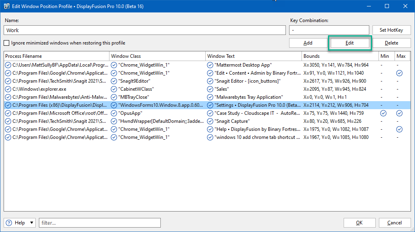Sort by Bounds column header
The height and width of the screenshot is (232, 415).
[x=340, y=56]
